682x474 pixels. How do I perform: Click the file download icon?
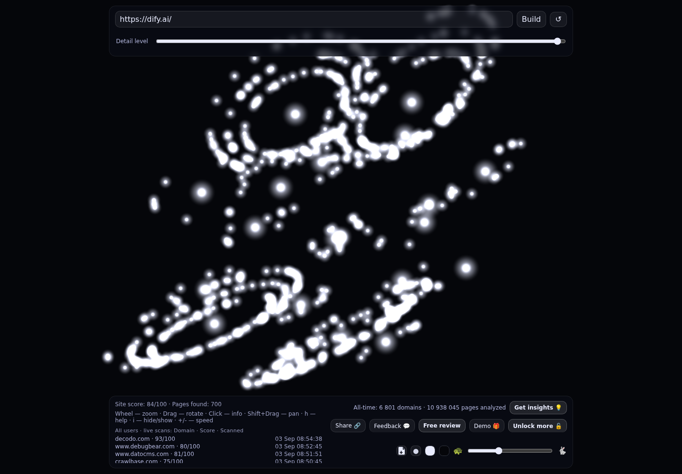(x=402, y=451)
